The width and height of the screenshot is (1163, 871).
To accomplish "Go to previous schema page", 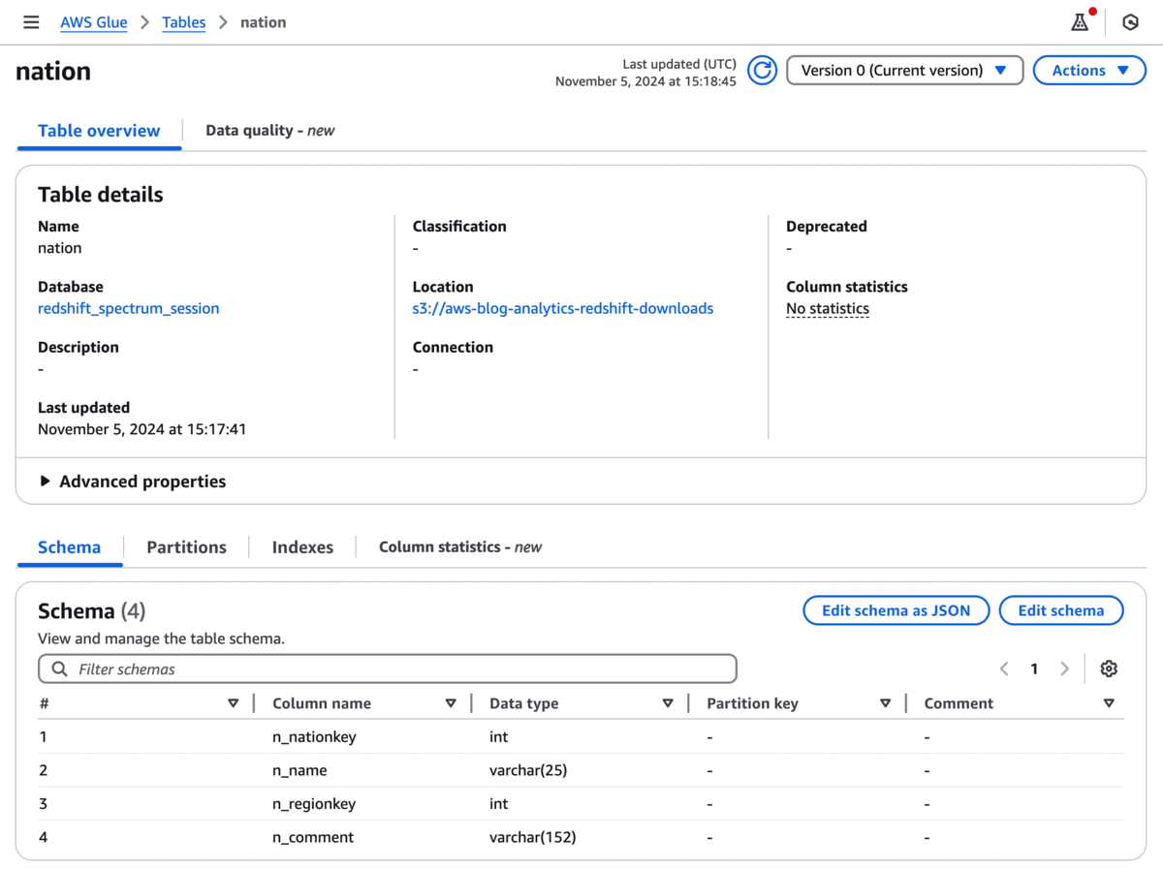I will [1004, 669].
